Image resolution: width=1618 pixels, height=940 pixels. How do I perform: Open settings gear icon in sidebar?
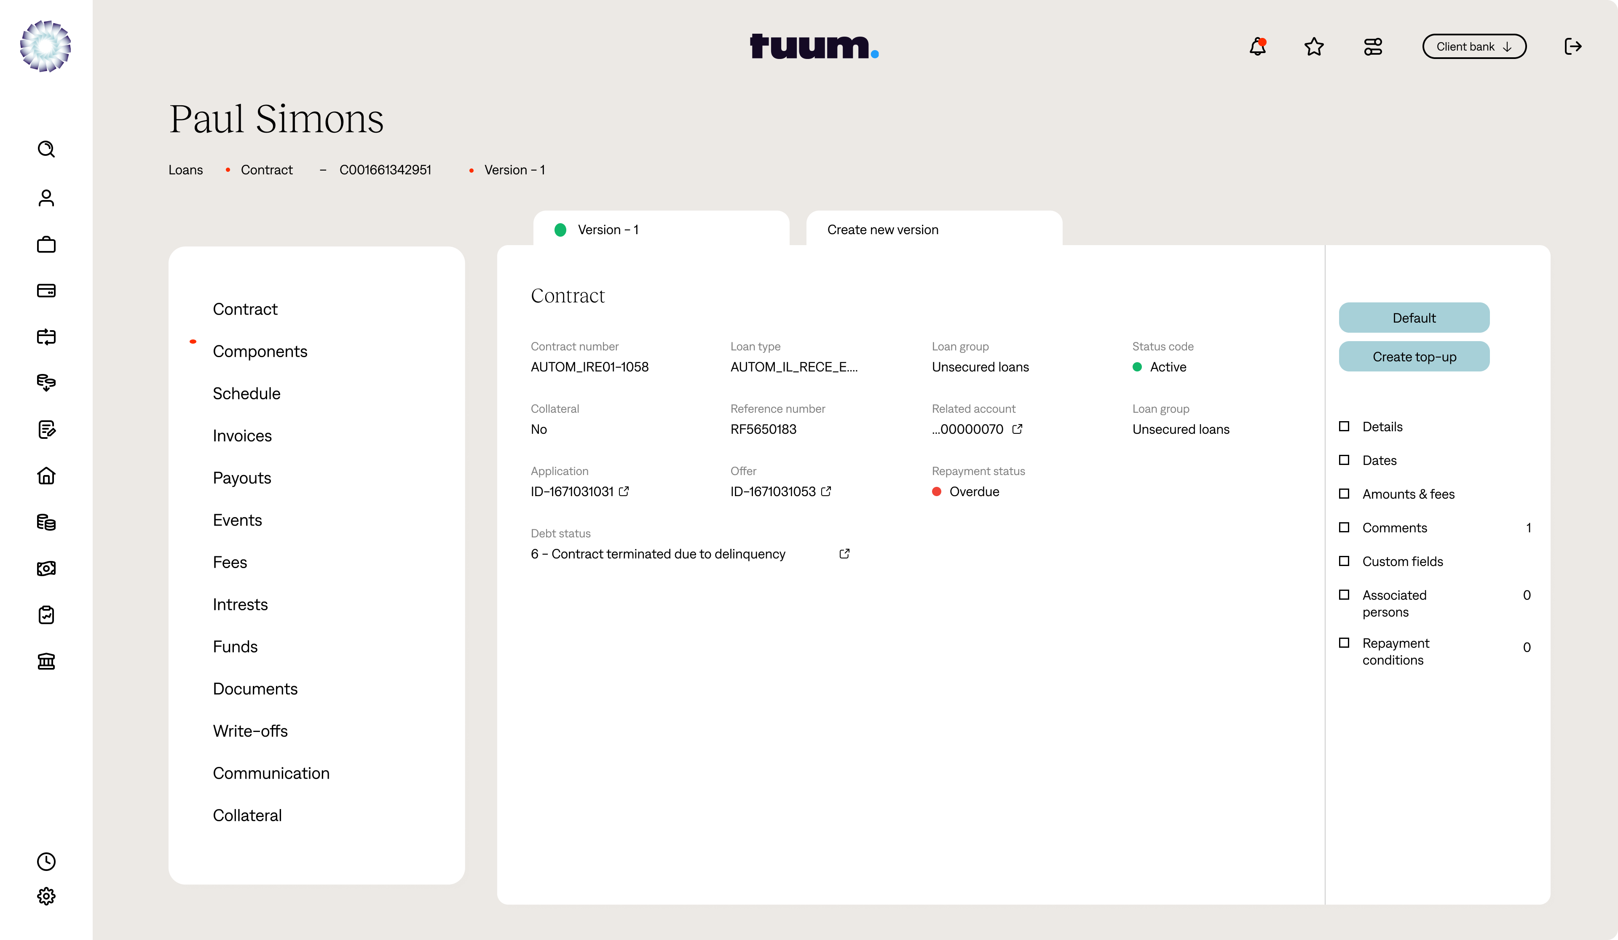point(46,896)
